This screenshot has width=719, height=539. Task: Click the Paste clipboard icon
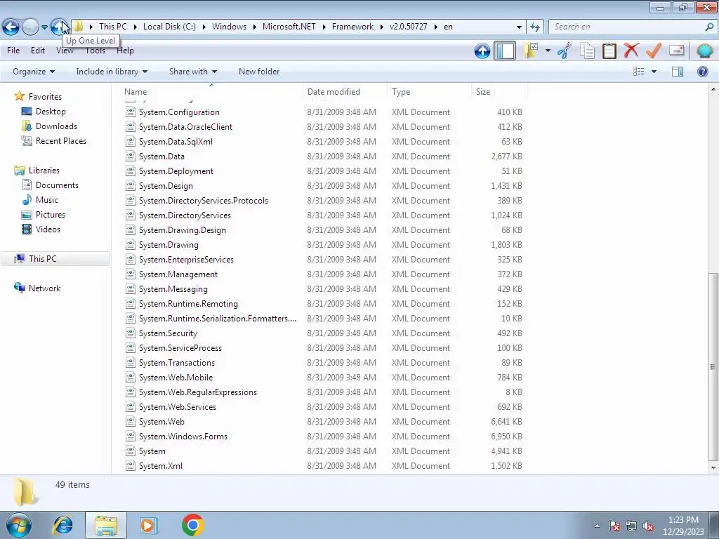[609, 51]
